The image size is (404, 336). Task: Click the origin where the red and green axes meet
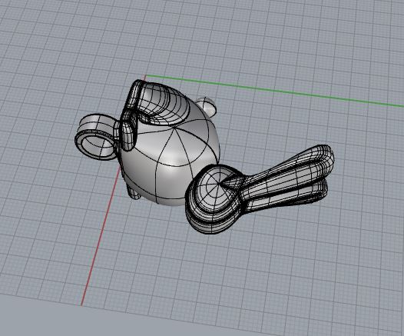(146, 75)
